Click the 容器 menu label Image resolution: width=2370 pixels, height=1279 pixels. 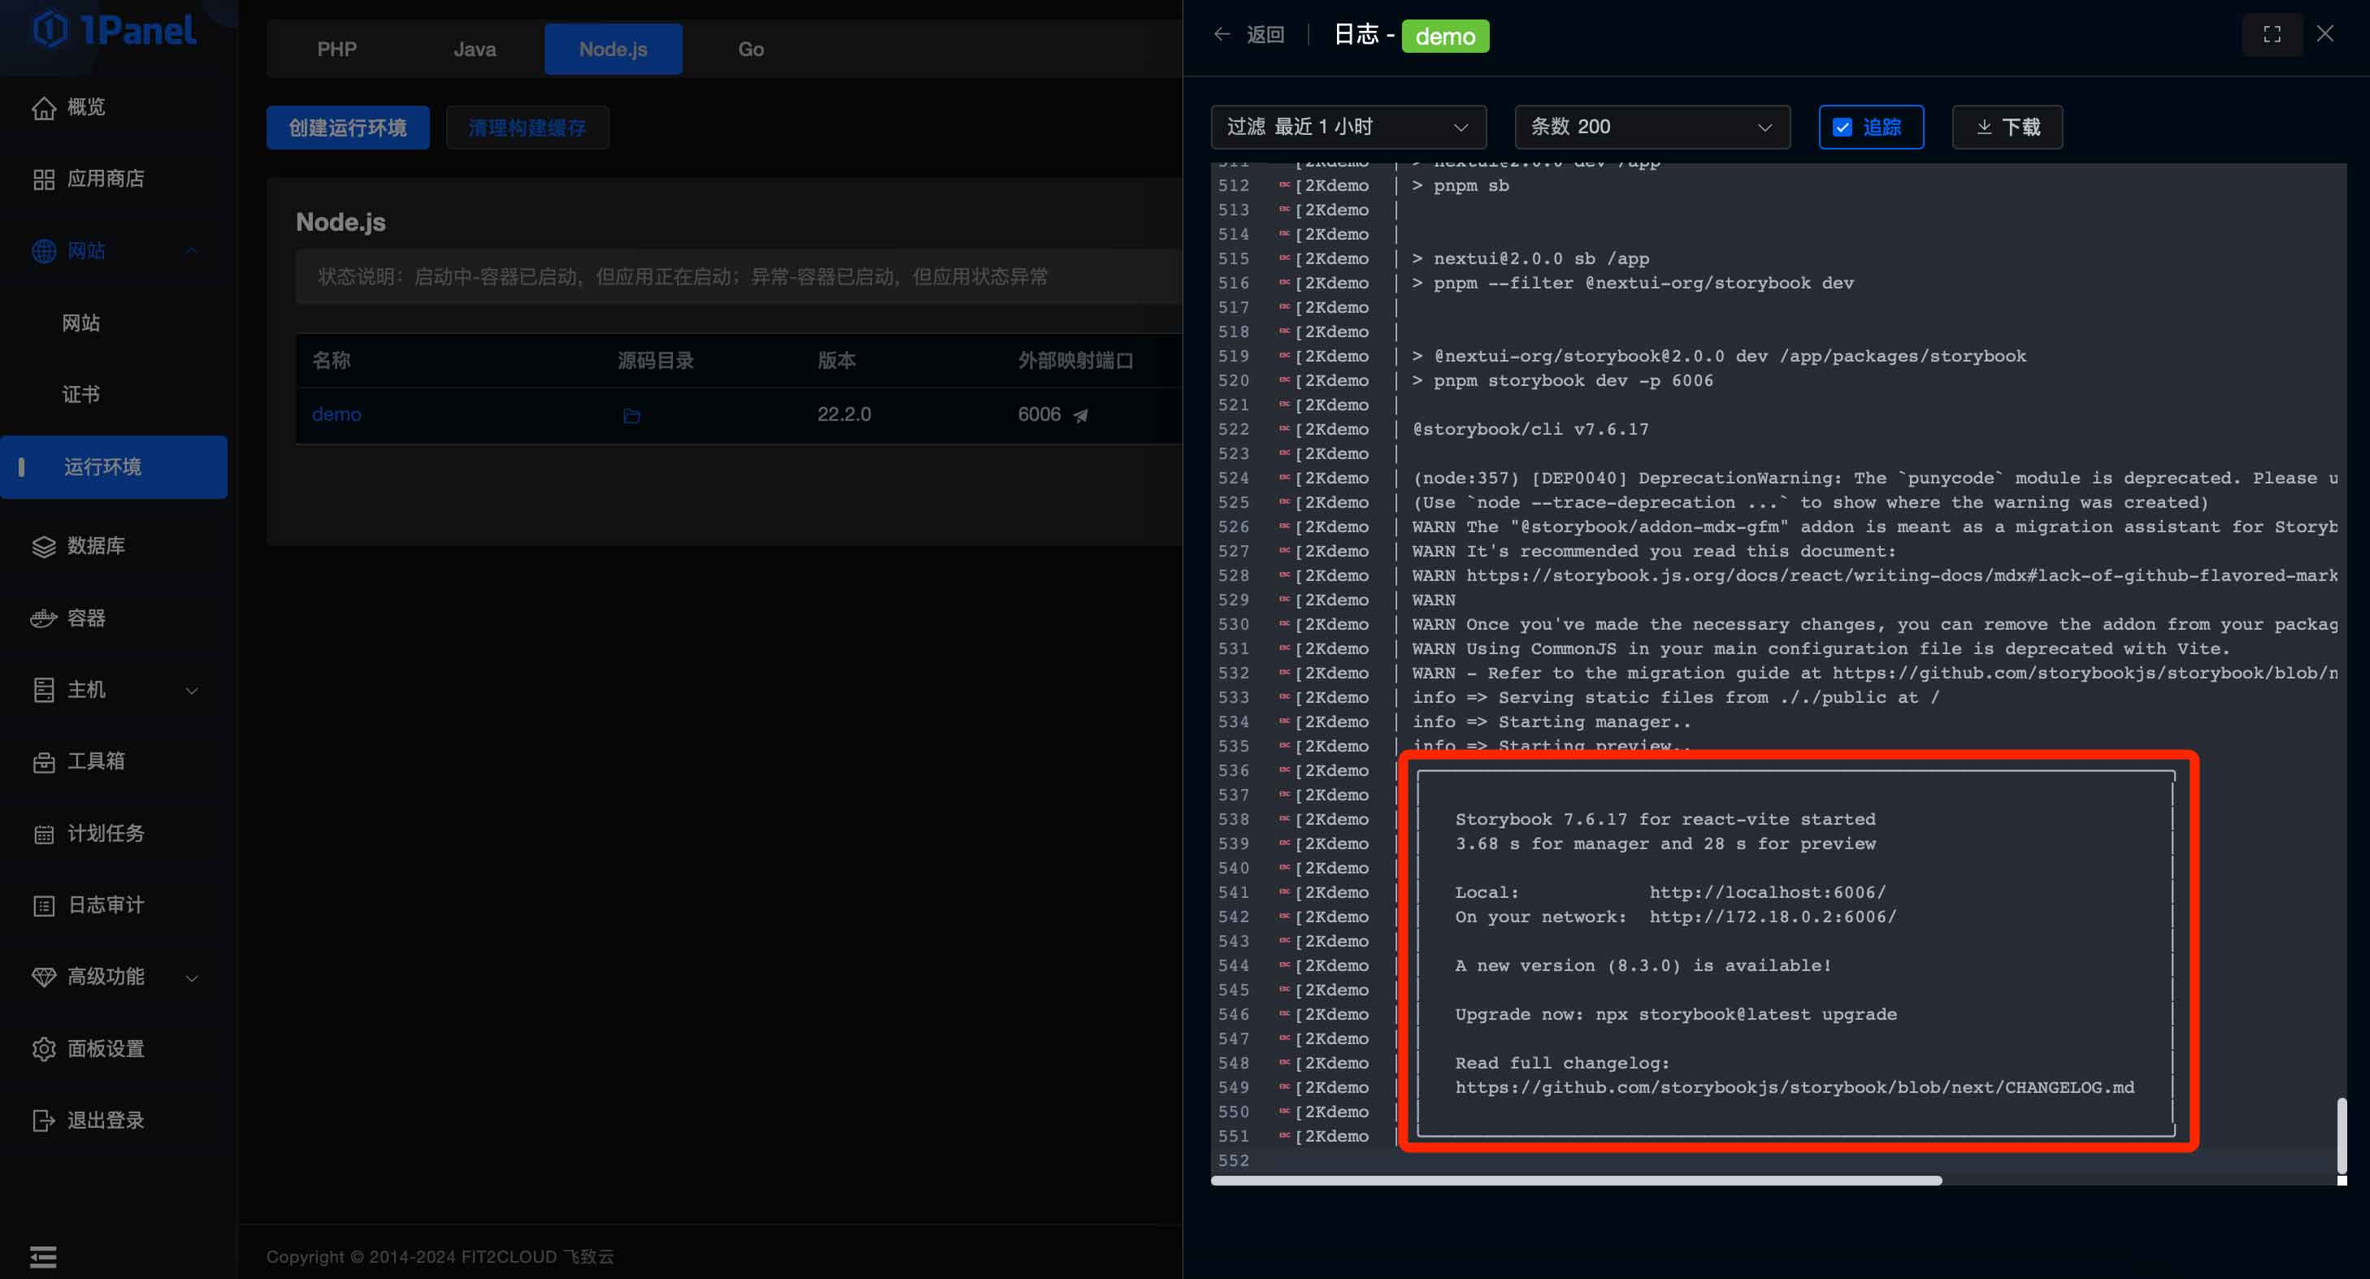[86, 618]
